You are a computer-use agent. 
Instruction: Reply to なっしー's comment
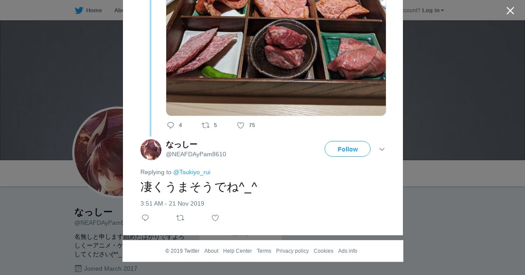(145, 218)
